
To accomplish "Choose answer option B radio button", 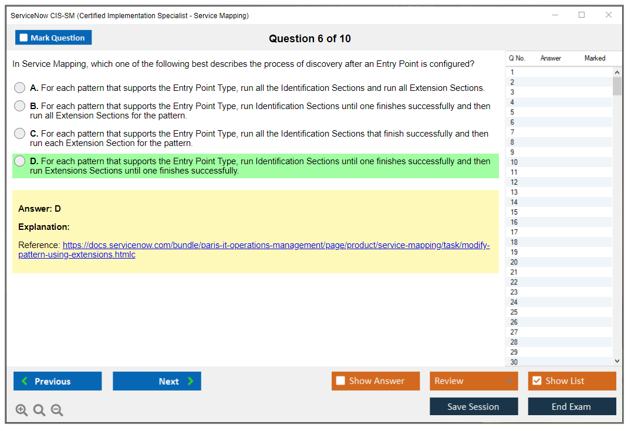I will pos(20,106).
